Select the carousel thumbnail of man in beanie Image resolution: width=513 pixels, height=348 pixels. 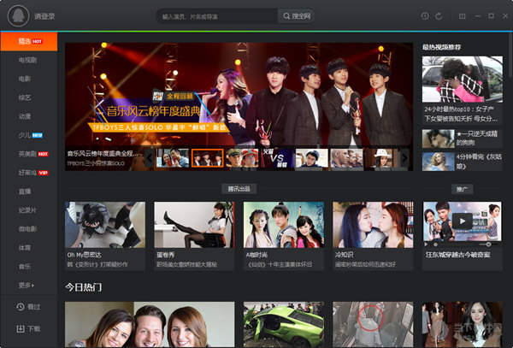(x=312, y=158)
